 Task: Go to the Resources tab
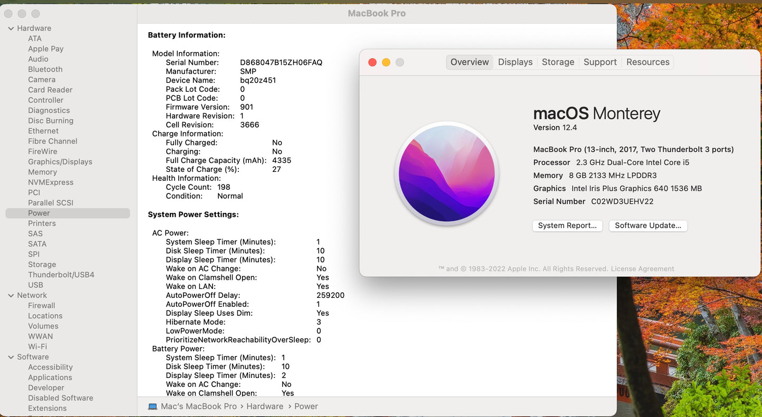(x=648, y=62)
